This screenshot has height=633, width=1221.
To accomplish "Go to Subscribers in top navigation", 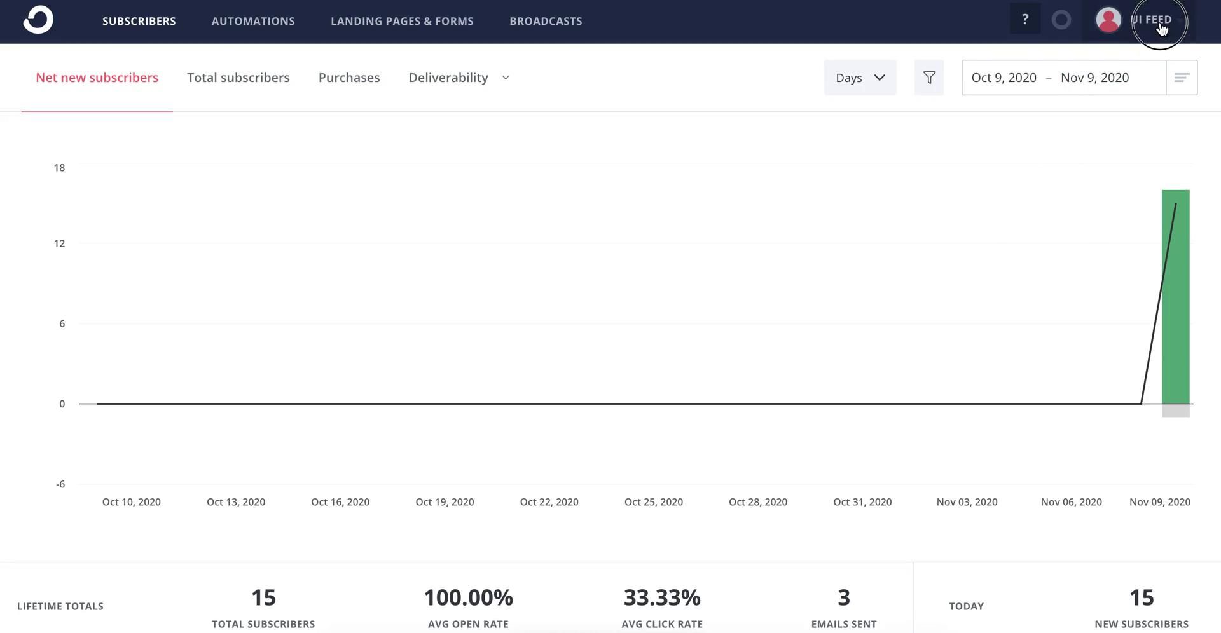I will [139, 21].
